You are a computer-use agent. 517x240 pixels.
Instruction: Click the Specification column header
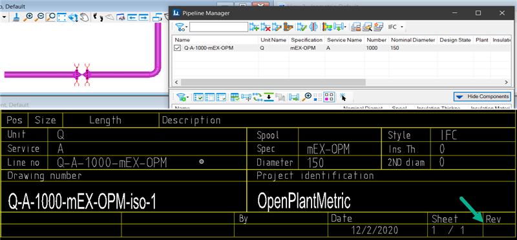pos(306,40)
